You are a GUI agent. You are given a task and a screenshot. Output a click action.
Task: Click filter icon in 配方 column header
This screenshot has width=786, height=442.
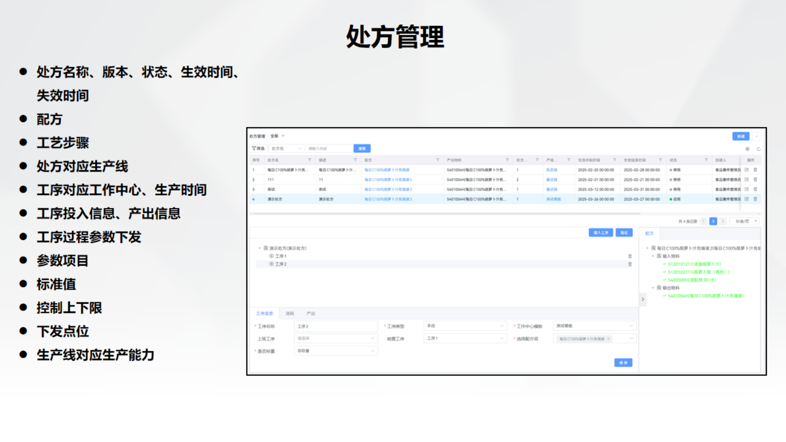click(438, 160)
